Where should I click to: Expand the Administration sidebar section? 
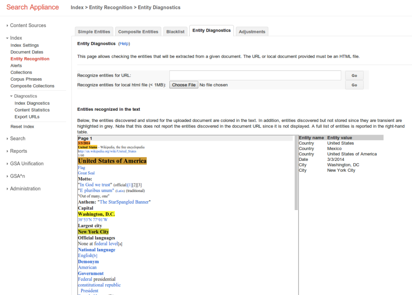[25, 189]
